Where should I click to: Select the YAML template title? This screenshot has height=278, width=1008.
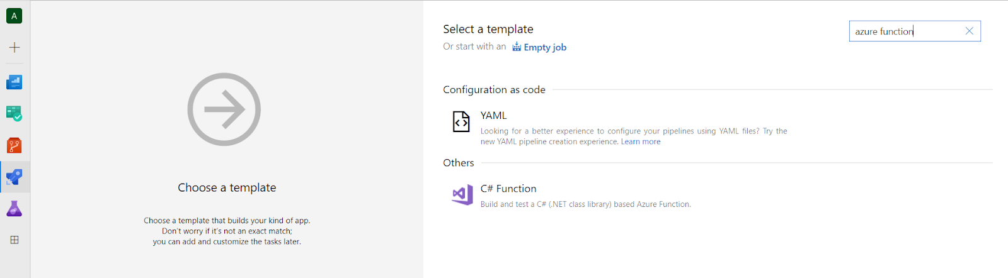tap(493, 116)
